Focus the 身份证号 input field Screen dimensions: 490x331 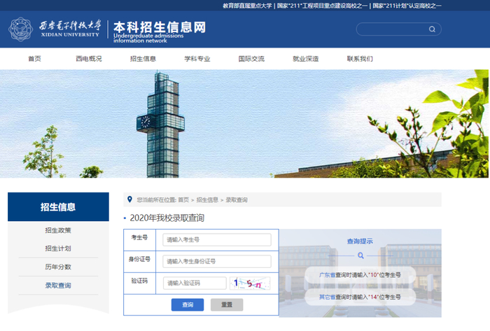(217, 261)
